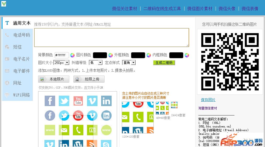This screenshot has width=265, height=147.
Task: Select the 通用文本 tab
Action: pyautogui.click(x=18, y=23)
